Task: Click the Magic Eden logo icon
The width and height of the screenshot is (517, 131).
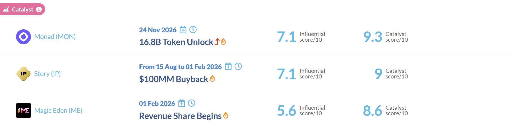Action: click(23, 110)
